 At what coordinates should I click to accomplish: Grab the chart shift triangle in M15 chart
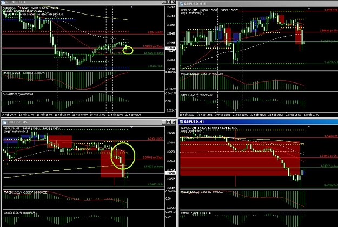click(309, 9)
